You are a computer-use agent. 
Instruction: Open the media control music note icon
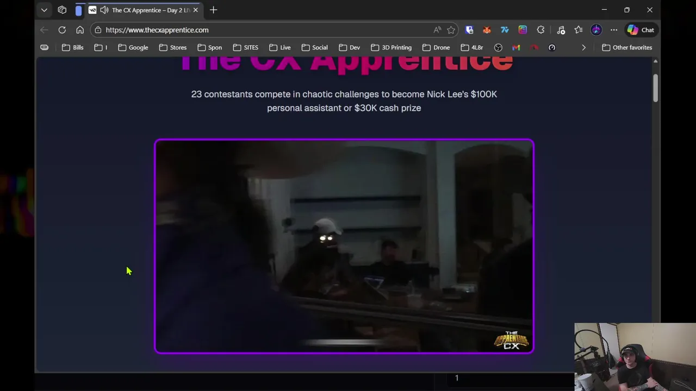click(561, 30)
